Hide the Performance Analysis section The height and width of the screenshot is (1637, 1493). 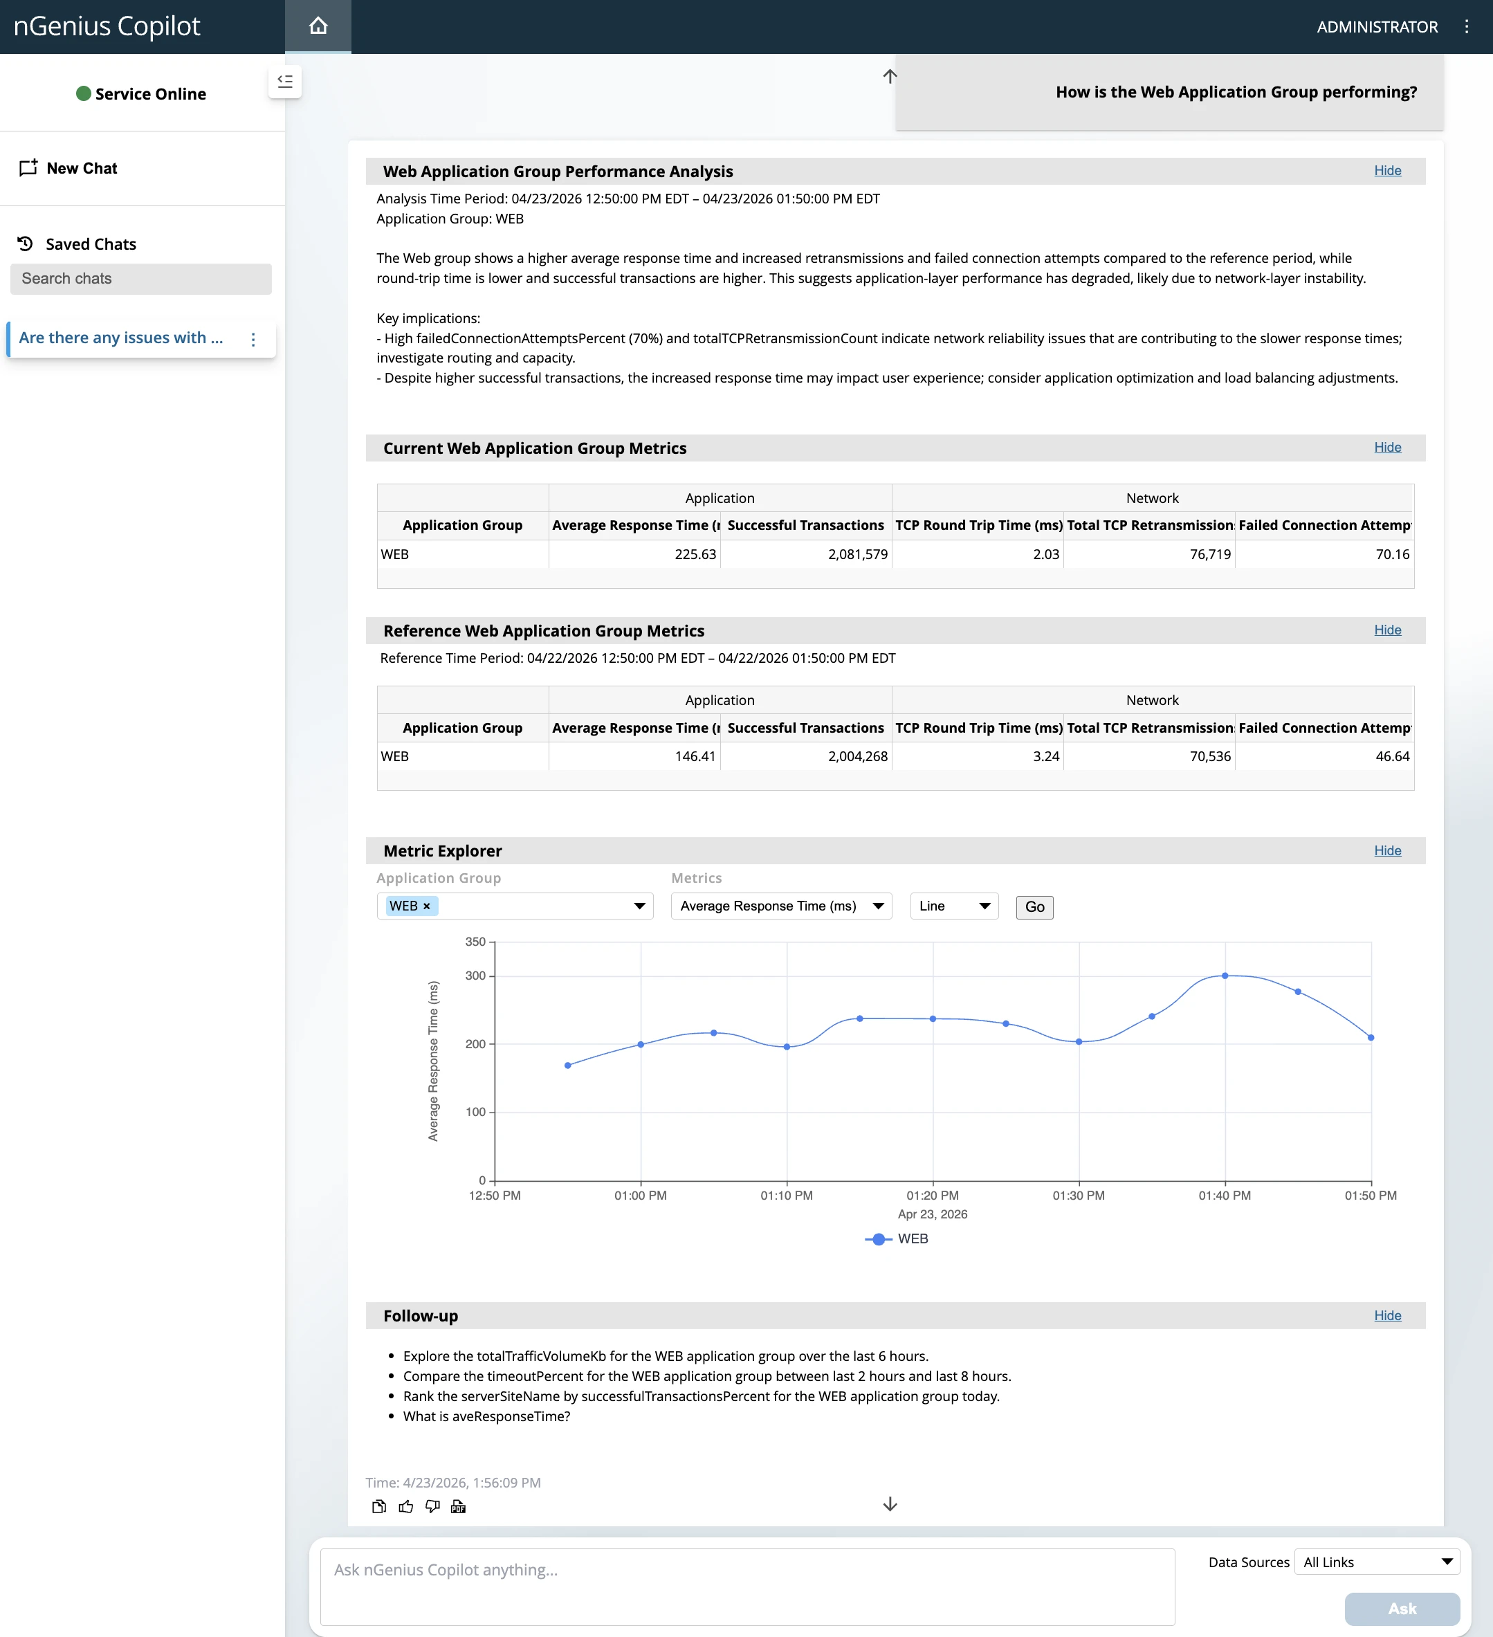click(x=1387, y=170)
